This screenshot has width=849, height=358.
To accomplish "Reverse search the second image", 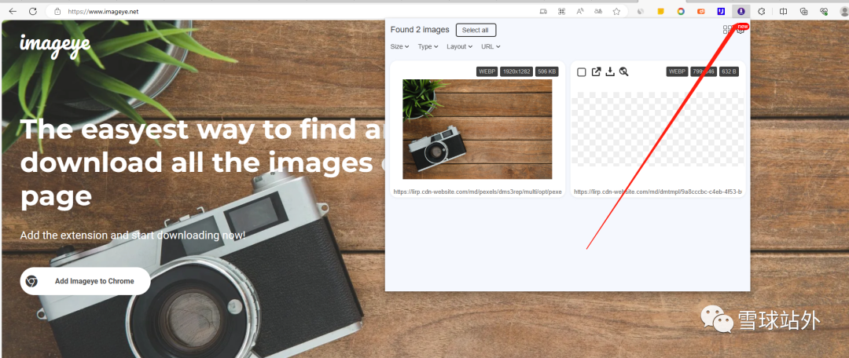I will click(623, 71).
